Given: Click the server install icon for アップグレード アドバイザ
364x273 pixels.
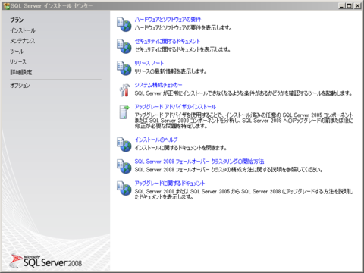Looking at the screenshot, I should (124, 112).
